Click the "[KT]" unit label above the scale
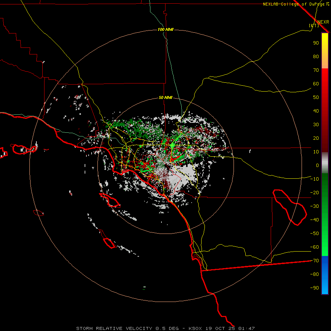This screenshot has width=331, height=331. [314, 25]
